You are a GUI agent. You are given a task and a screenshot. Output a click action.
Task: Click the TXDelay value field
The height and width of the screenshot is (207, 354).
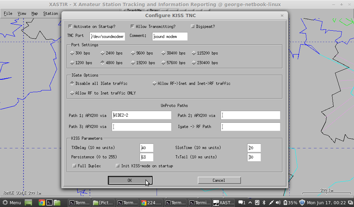point(147,148)
